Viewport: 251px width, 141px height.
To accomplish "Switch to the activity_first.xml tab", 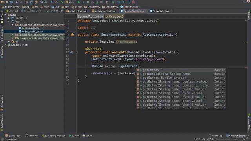I will (x=78, y=11).
